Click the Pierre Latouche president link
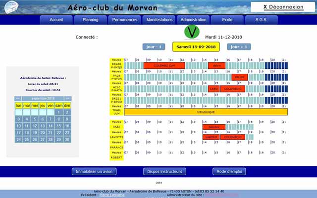This screenshot has width=317, height=198. point(112,195)
